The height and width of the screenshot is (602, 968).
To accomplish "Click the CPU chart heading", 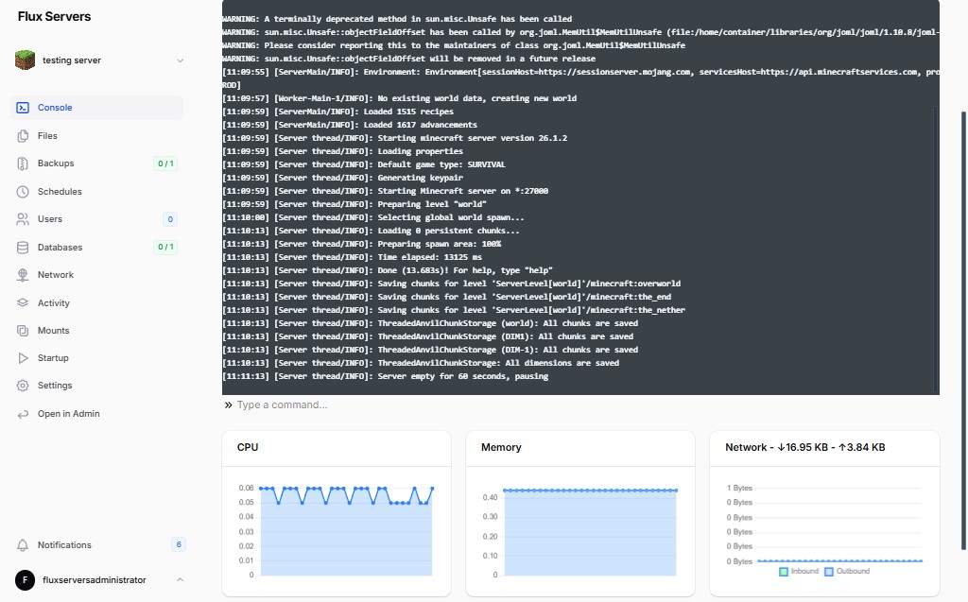I will tap(248, 447).
